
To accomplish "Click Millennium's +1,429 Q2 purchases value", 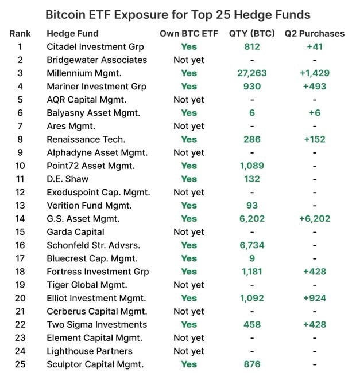I will (314, 73).
